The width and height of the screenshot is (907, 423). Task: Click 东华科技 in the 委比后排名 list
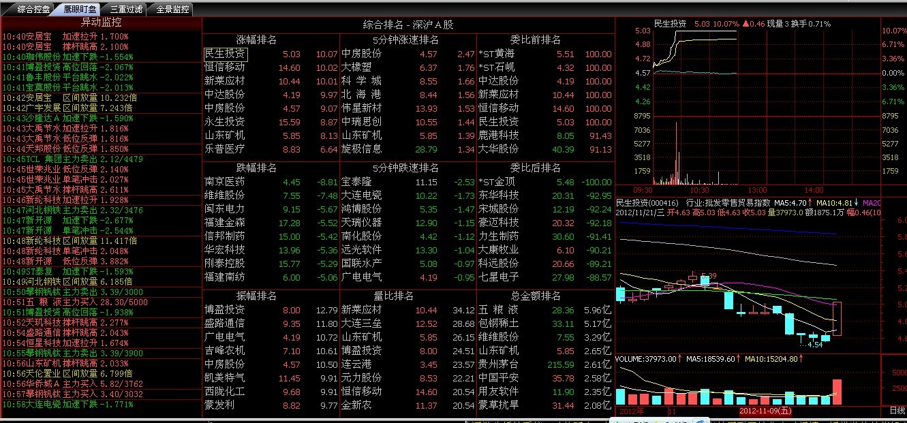tap(499, 195)
